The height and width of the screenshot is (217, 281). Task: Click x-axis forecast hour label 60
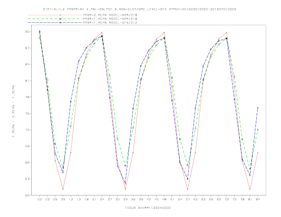[195, 199]
